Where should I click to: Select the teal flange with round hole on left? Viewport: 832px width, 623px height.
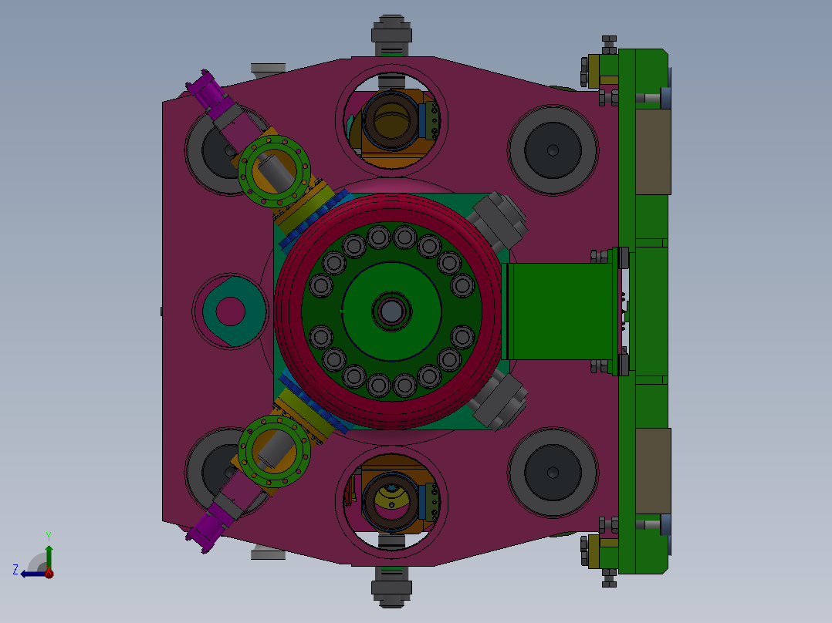[x=234, y=311]
